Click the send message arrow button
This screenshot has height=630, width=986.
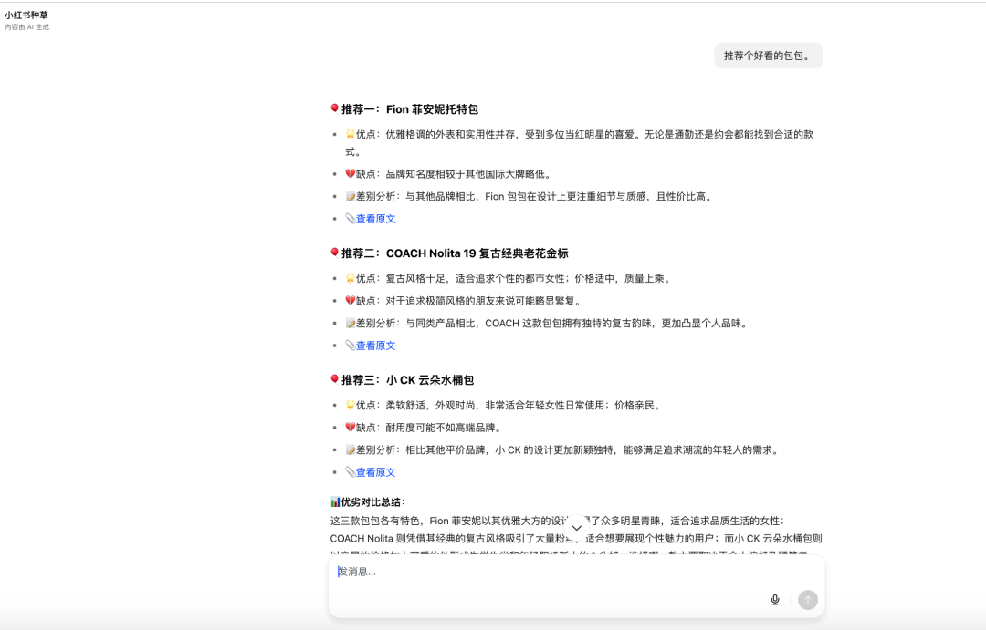[x=807, y=600]
